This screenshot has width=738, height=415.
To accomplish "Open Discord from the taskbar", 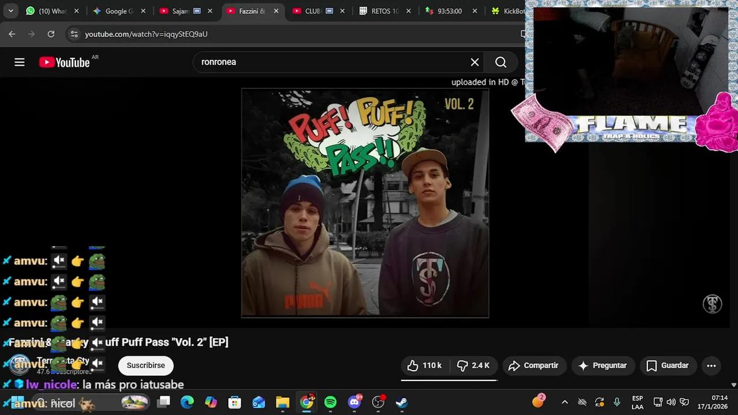I will point(355,402).
